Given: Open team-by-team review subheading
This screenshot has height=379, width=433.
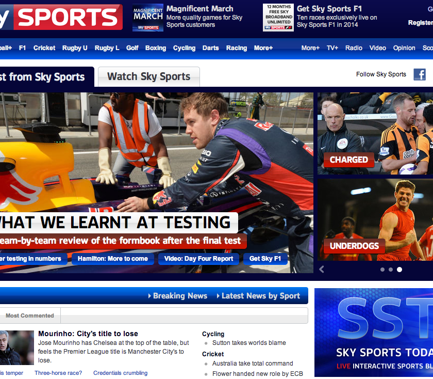Looking at the screenshot, I should (121, 241).
